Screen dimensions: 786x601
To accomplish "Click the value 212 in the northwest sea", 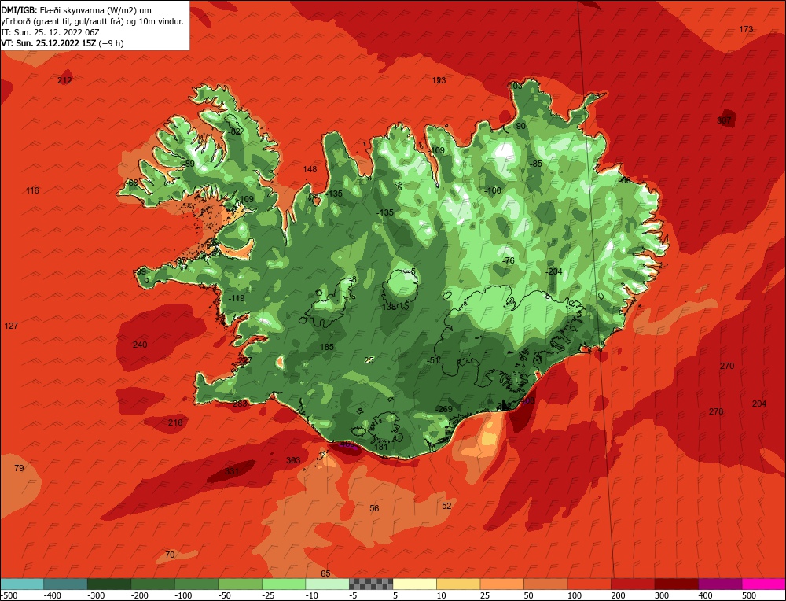I will [x=64, y=80].
